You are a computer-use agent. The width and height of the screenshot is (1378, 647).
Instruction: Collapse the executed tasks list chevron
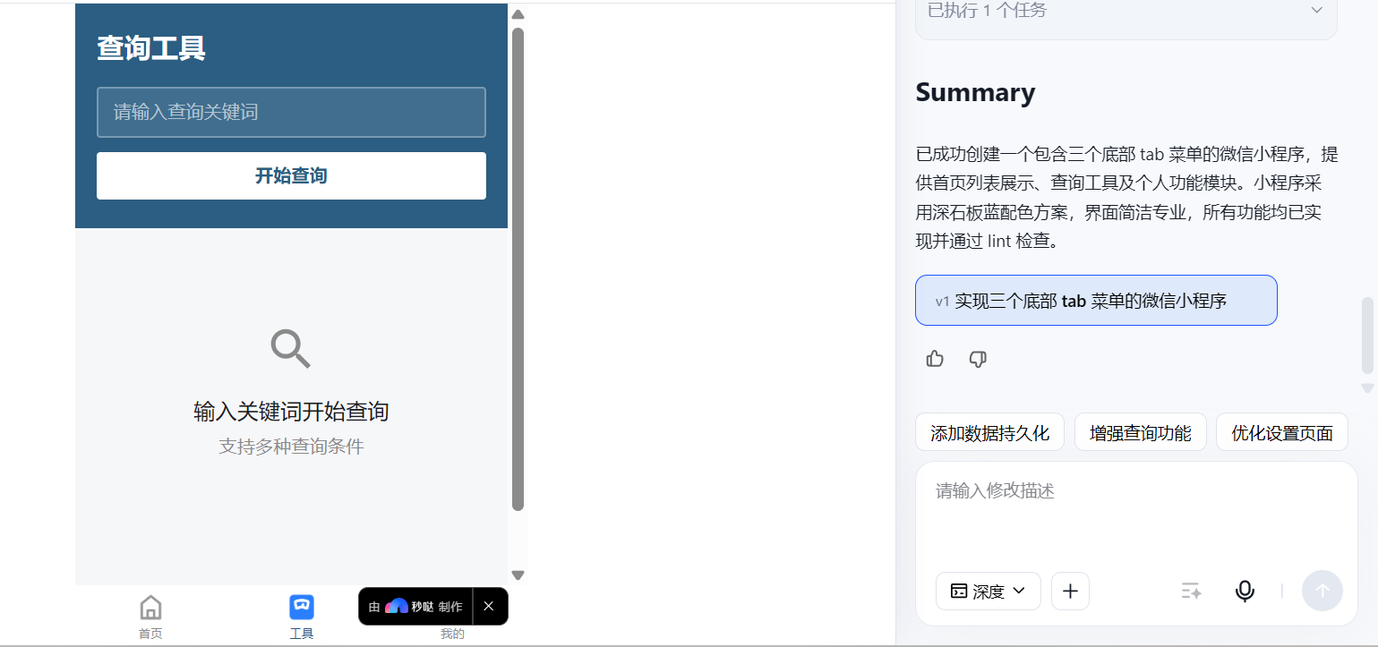click(1315, 9)
